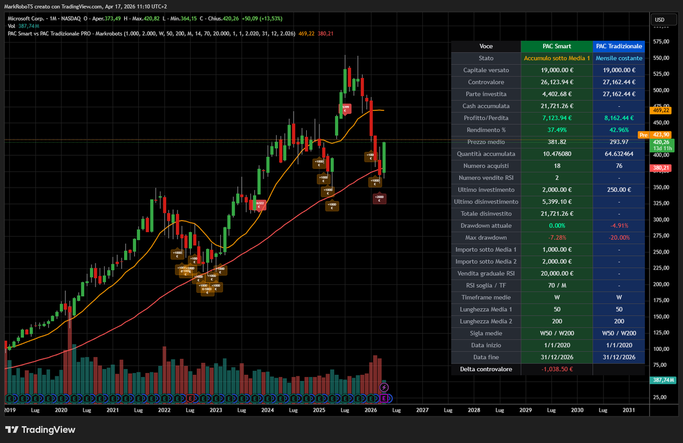Screen dimensions: 683x443
Task: Click the Voce column header
Action: pos(486,46)
